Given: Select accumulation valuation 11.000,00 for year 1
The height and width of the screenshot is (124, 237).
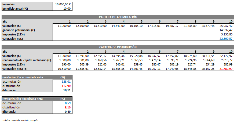Looking at the screenshot, I should click(x=64, y=26).
